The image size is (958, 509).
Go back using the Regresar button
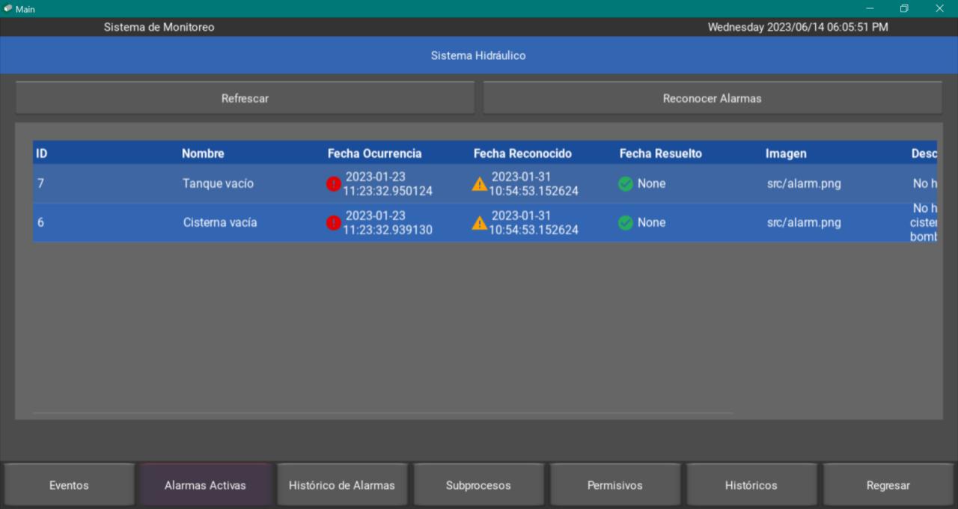888,485
